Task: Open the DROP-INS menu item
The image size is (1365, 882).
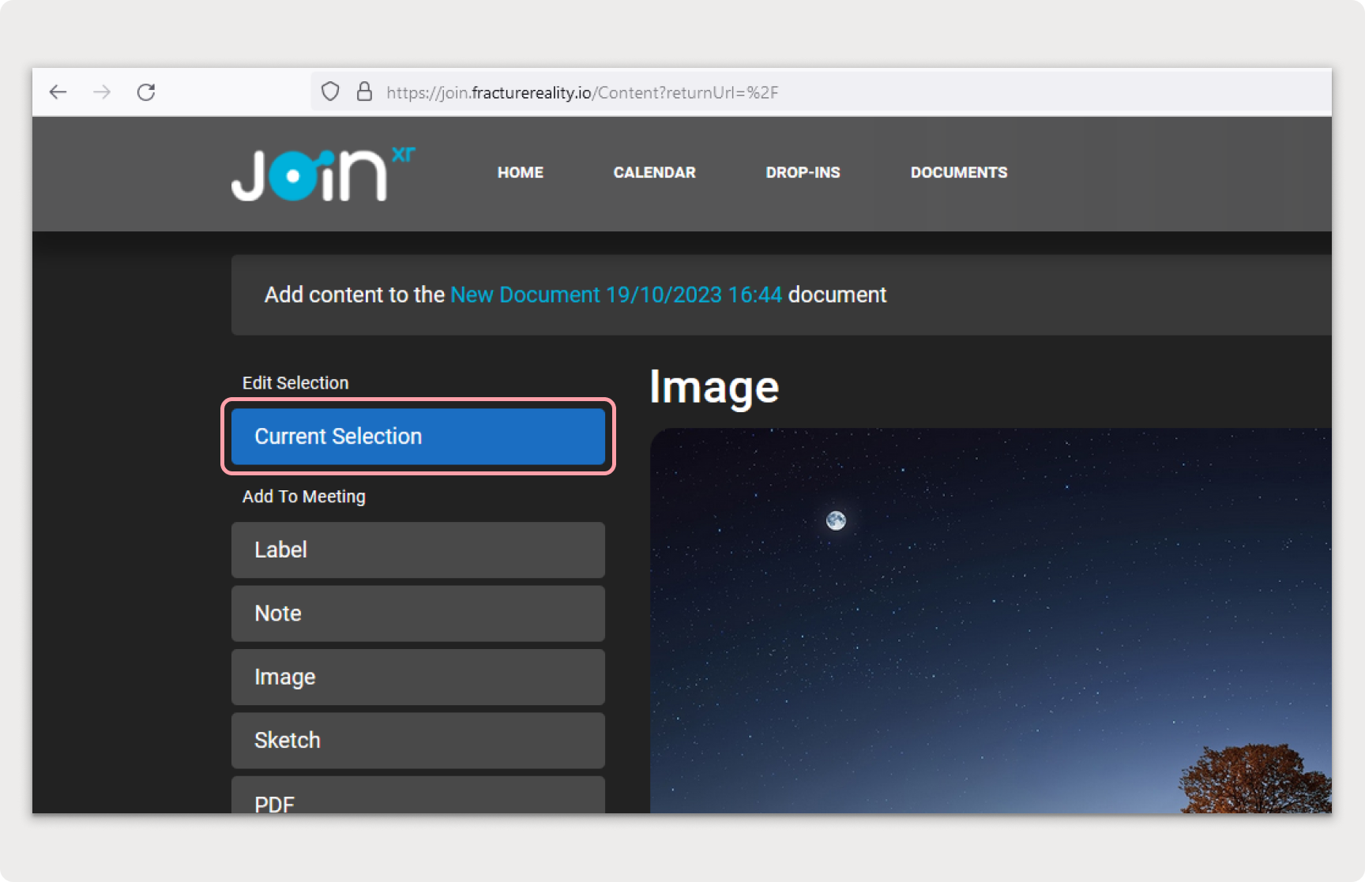Action: (803, 172)
